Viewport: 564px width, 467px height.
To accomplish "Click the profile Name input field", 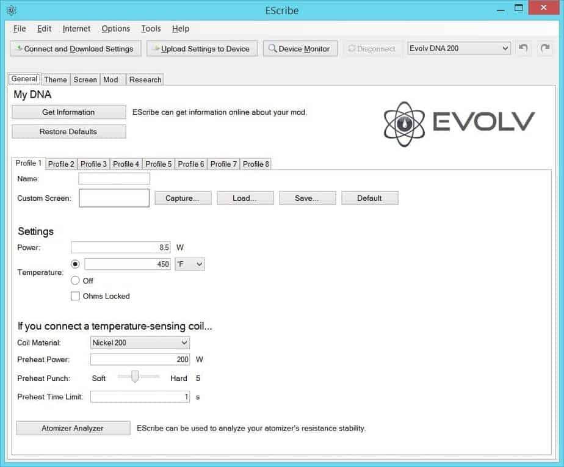I will coord(114,178).
